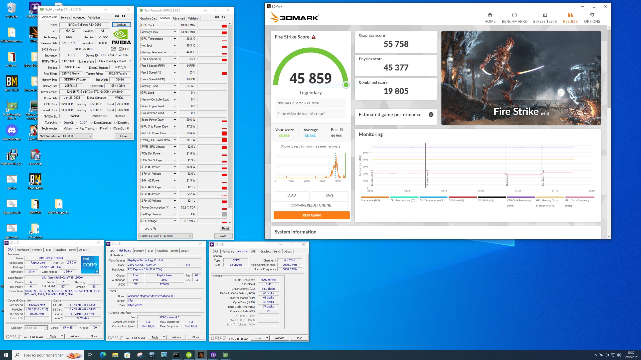This screenshot has width=641, height=360.
Task: Open the bm-11.3.0 desktop icon
Action: pyautogui.click(x=12, y=84)
